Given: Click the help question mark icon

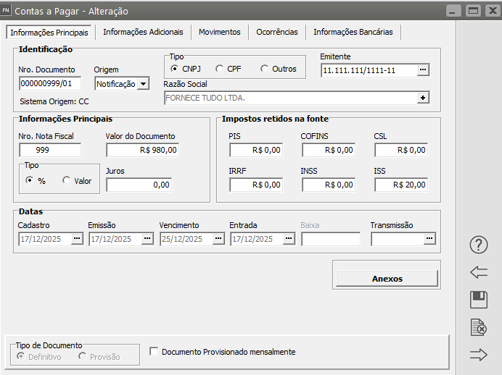Looking at the screenshot, I should point(479,245).
